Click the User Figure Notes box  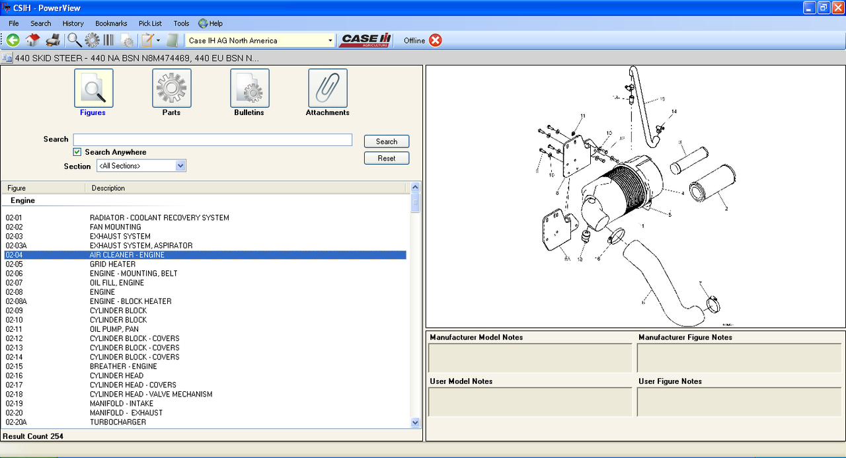pos(739,402)
